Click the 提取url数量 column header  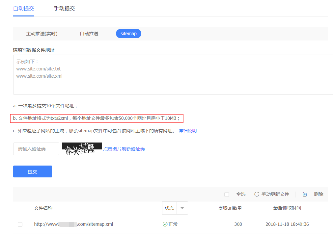(230, 208)
